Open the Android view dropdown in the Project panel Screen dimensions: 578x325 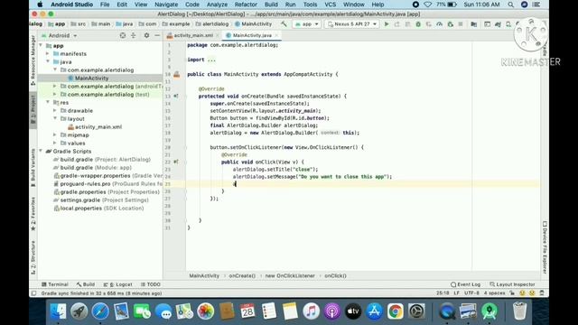tap(59, 36)
